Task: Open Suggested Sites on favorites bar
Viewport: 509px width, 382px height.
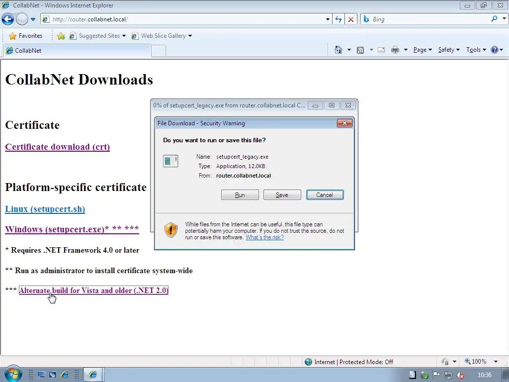Action: pyautogui.click(x=97, y=36)
